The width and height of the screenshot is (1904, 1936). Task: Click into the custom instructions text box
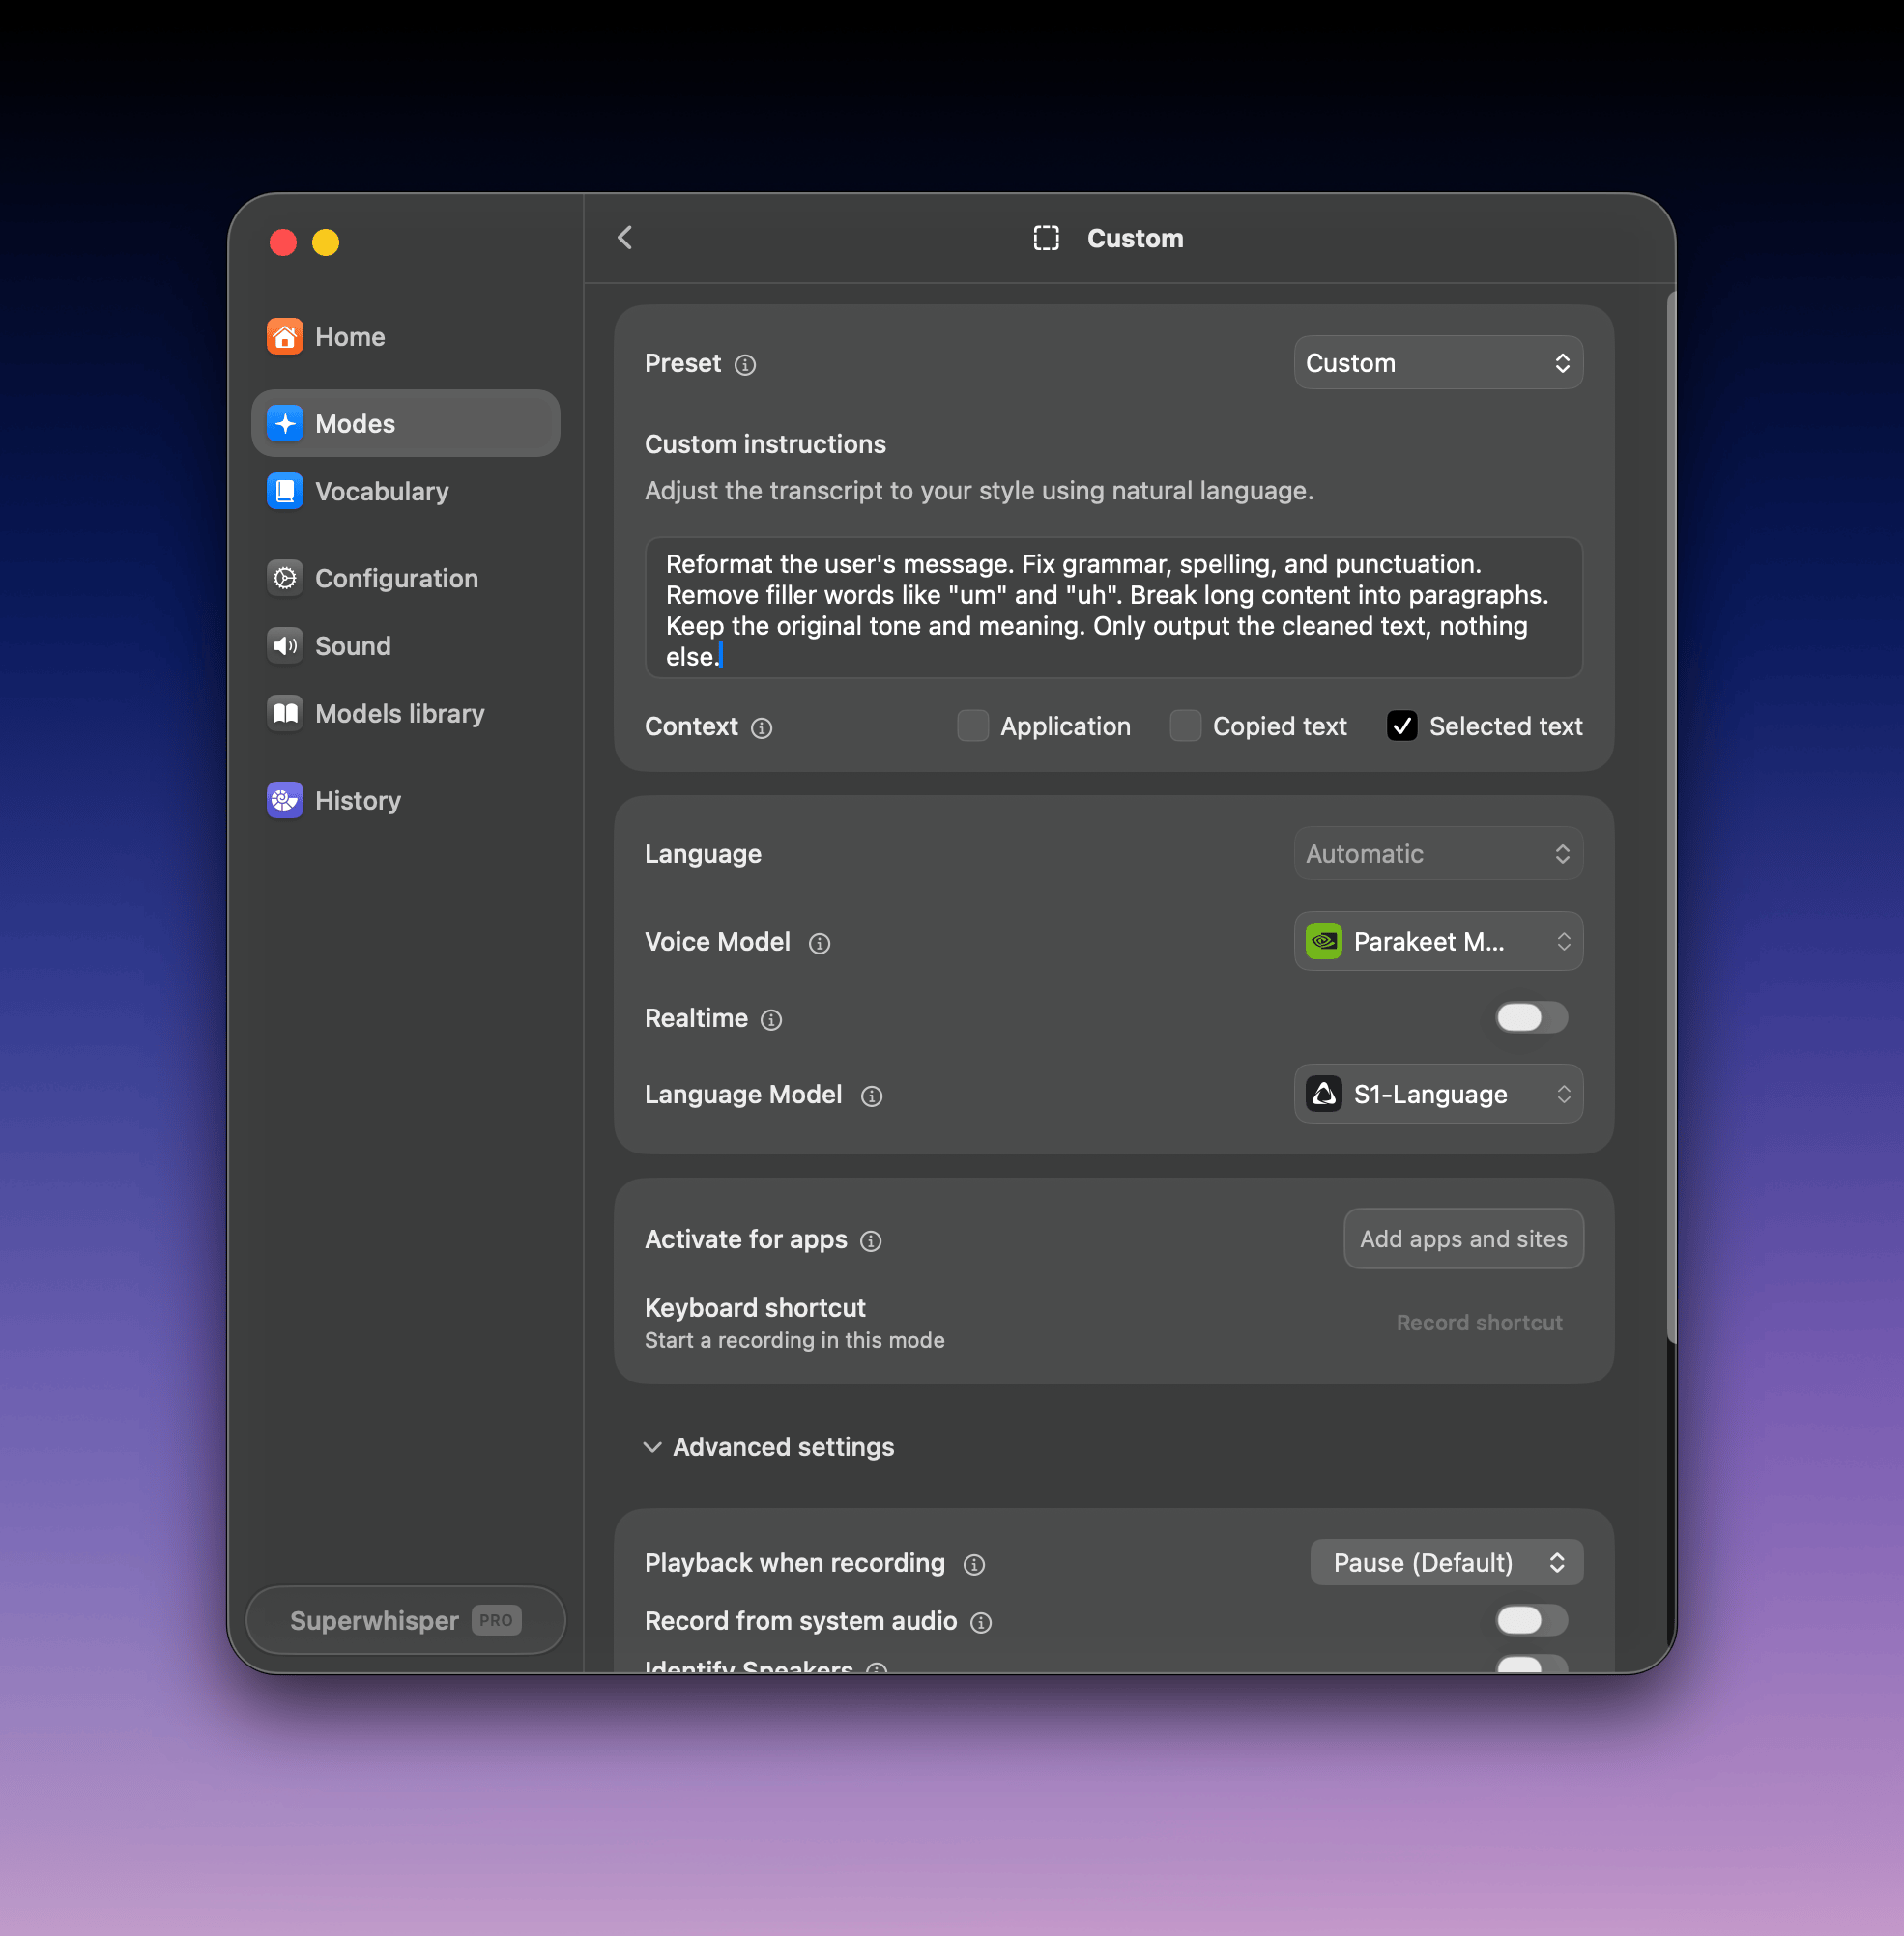[x=1113, y=609]
